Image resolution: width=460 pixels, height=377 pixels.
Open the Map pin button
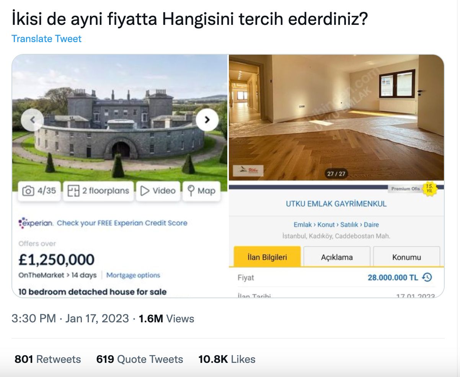(x=202, y=191)
